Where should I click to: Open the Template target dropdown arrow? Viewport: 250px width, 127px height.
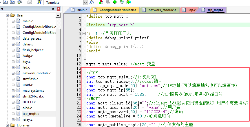pos(86,3)
